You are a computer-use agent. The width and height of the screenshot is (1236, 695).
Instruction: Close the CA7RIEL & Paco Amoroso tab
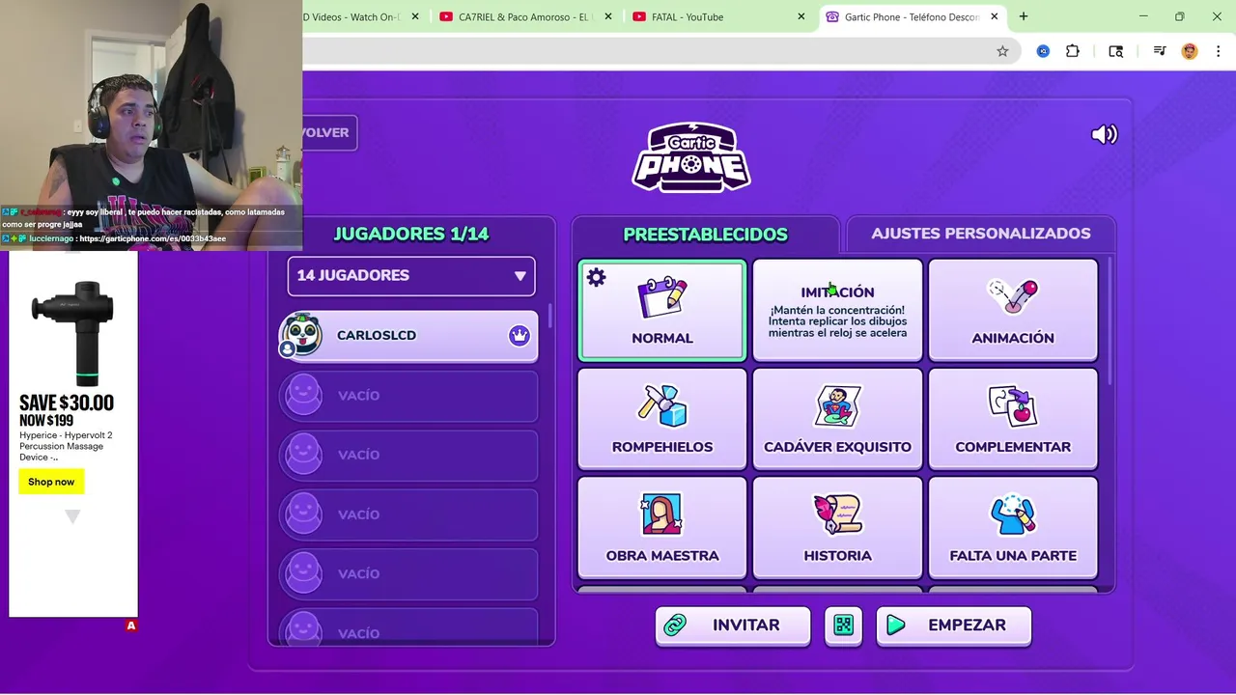pyautogui.click(x=608, y=16)
